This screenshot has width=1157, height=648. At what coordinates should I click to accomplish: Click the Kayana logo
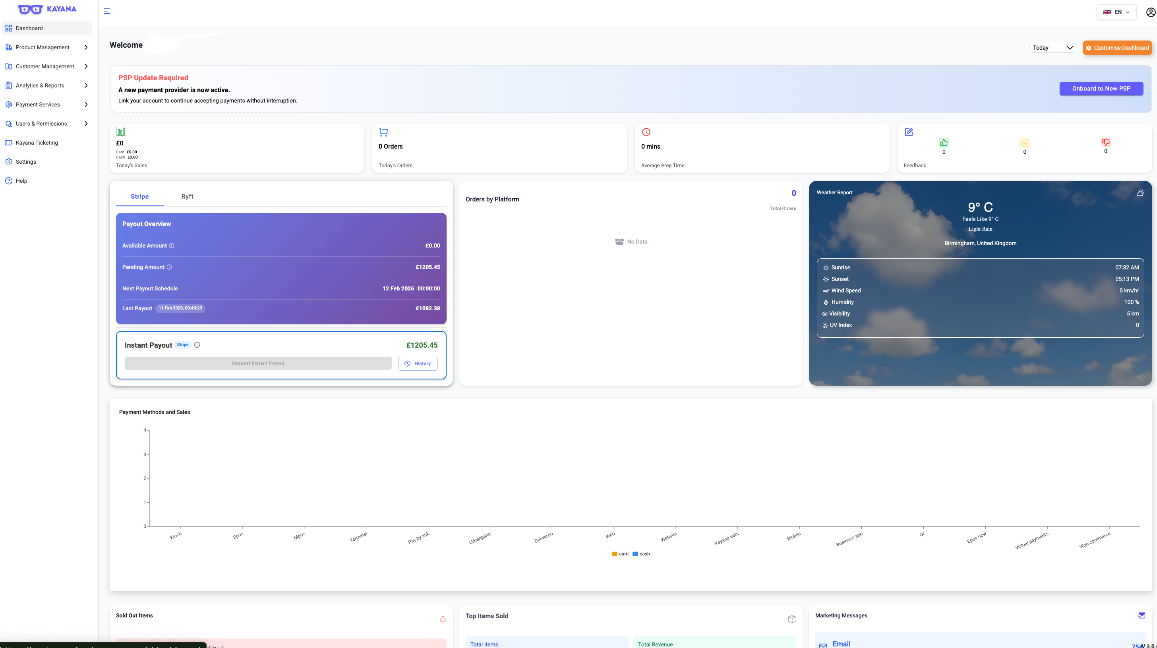coord(47,9)
